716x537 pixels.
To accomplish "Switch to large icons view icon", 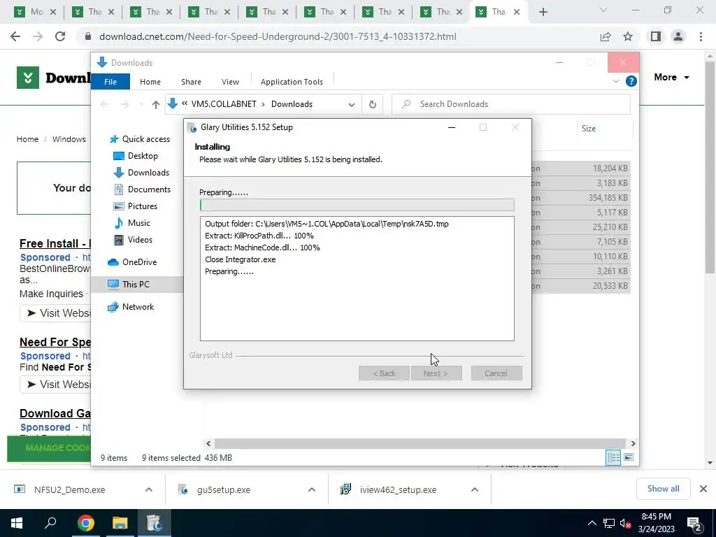I will coord(629,457).
